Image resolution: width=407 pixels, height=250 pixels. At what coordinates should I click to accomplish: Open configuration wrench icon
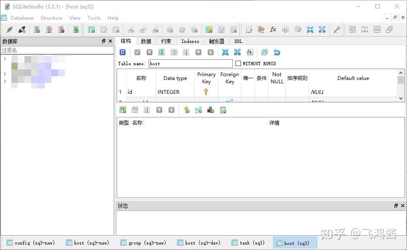[337, 29]
